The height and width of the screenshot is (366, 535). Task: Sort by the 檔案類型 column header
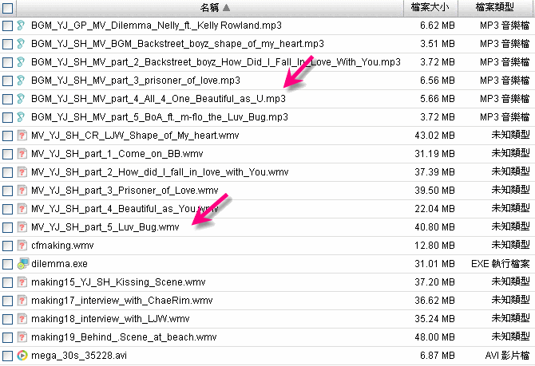point(495,7)
